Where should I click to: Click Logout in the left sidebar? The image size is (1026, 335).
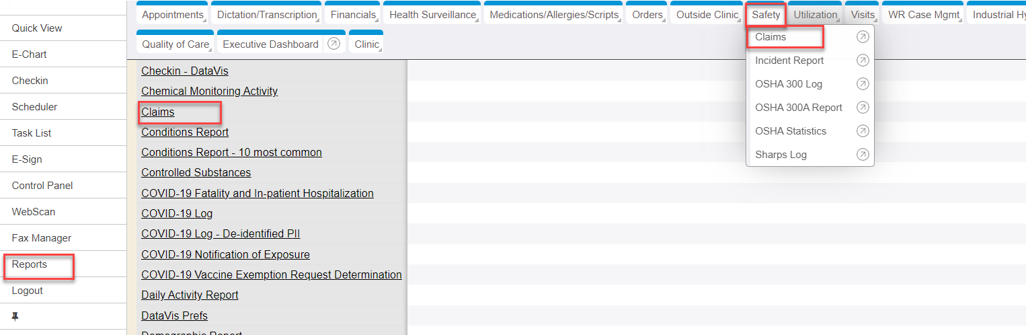[28, 291]
